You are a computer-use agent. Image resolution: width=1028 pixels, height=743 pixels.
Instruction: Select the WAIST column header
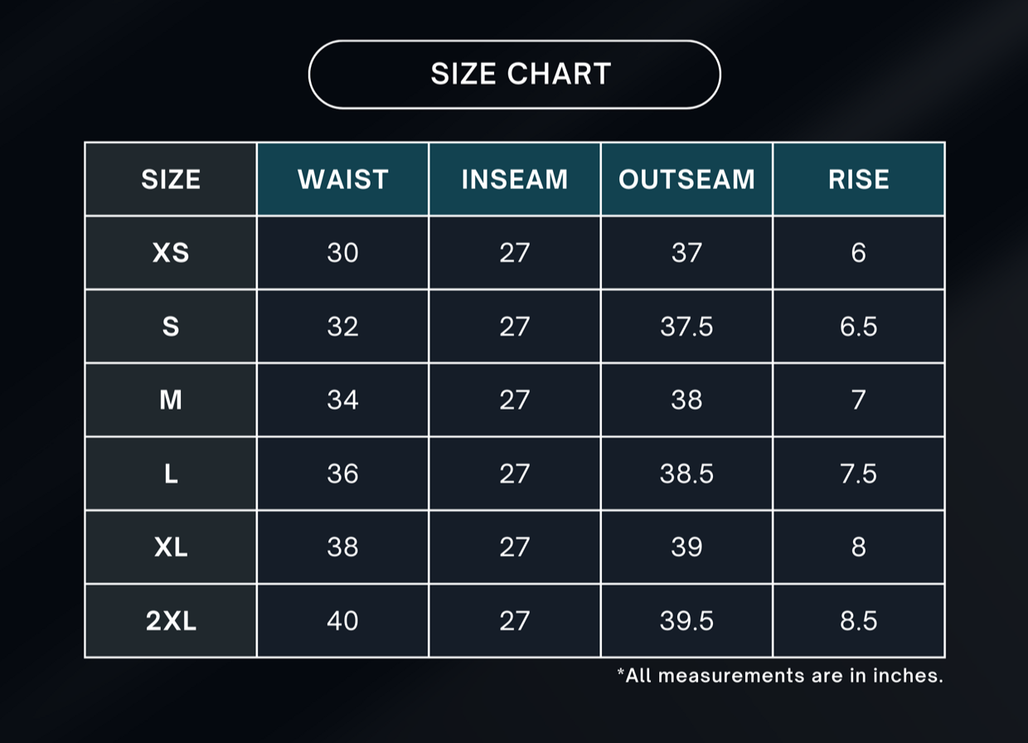[342, 179]
